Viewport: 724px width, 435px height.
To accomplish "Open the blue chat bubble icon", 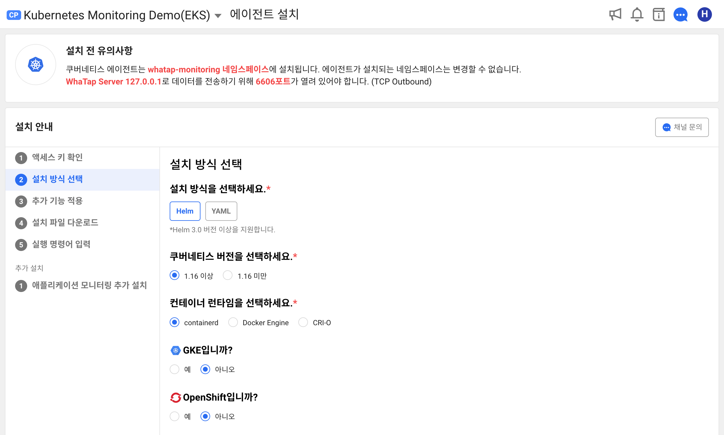I will tap(681, 14).
